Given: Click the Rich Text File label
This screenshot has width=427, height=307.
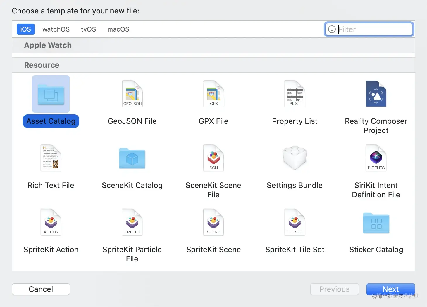Looking at the screenshot, I should [x=51, y=185].
